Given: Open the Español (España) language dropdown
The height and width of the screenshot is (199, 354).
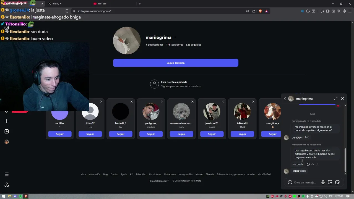Looking at the screenshot, I should (160, 181).
